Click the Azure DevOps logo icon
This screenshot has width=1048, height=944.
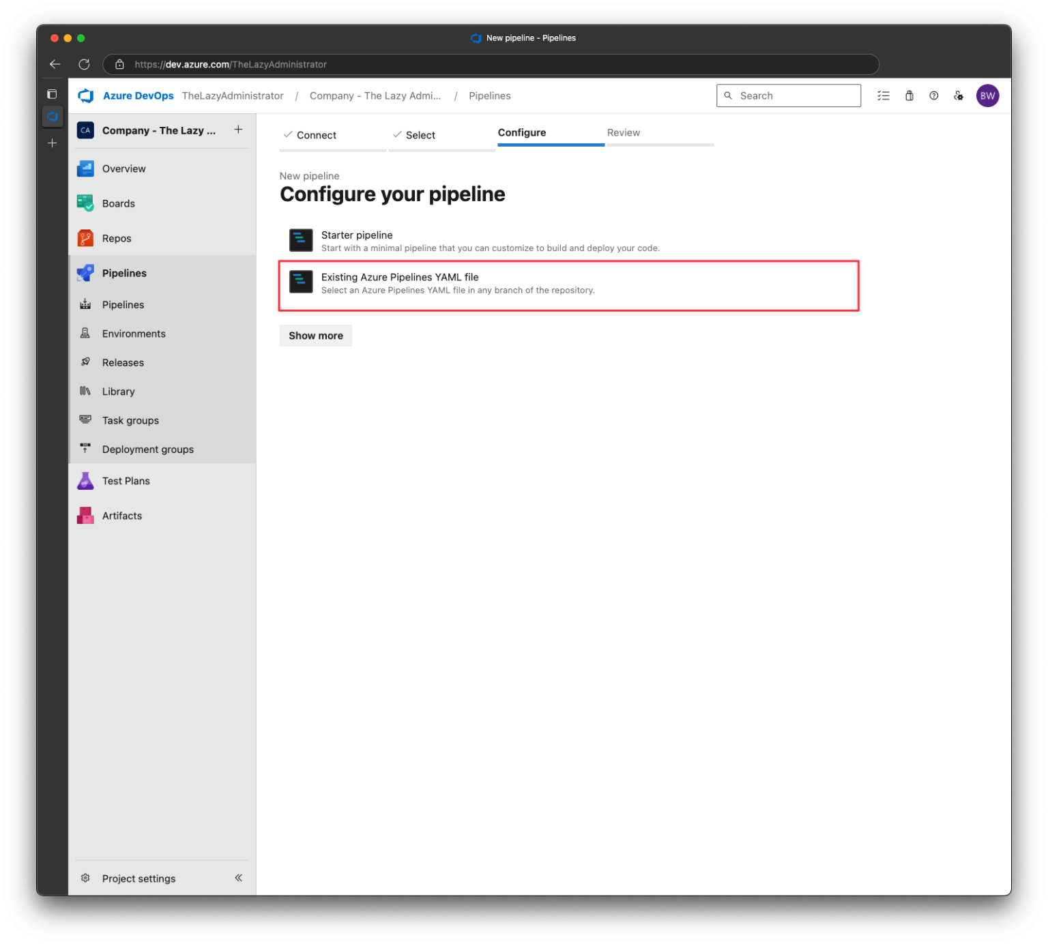point(86,95)
